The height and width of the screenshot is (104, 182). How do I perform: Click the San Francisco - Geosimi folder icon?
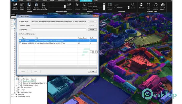tap(19, 79)
